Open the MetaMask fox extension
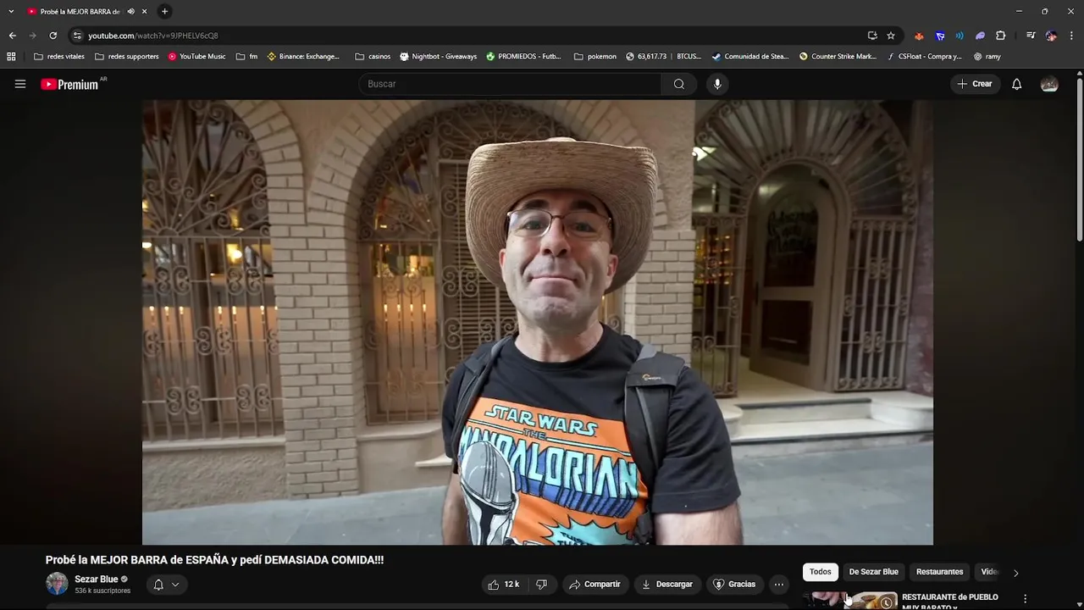The image size is (1084, 610). coord(919,36)
